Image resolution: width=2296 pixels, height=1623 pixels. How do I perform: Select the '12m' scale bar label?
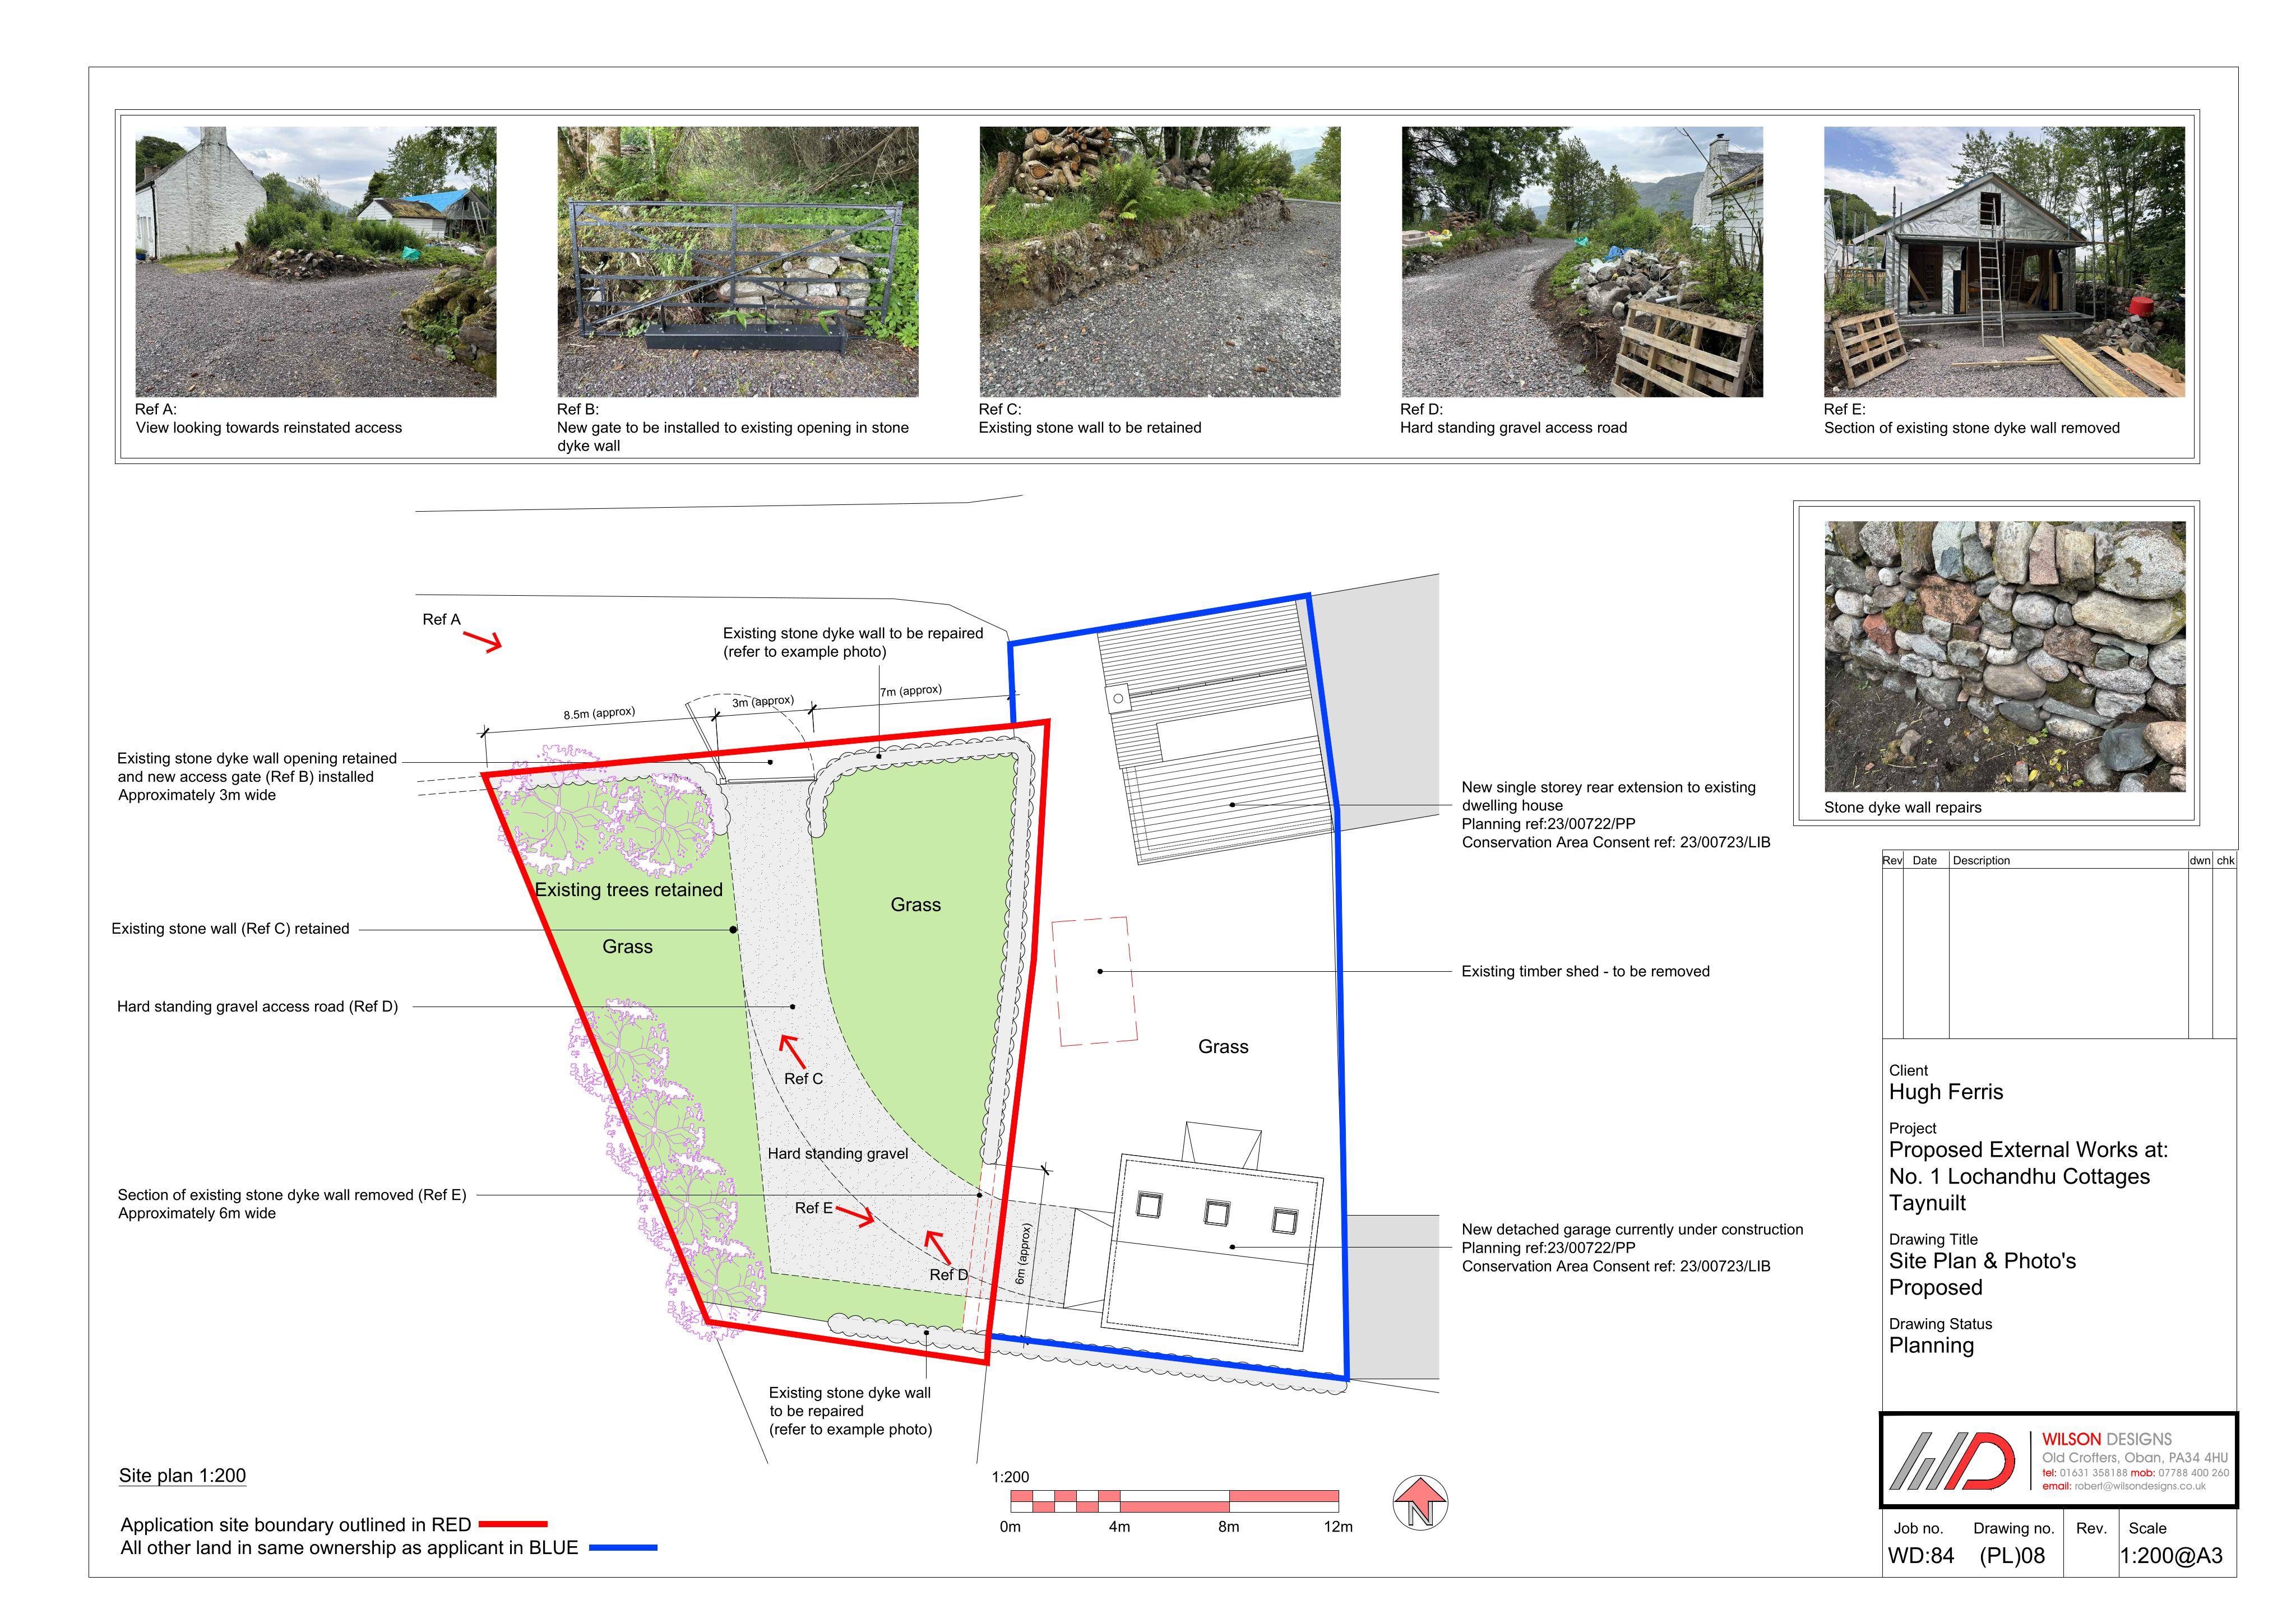coord(1338,1527)
